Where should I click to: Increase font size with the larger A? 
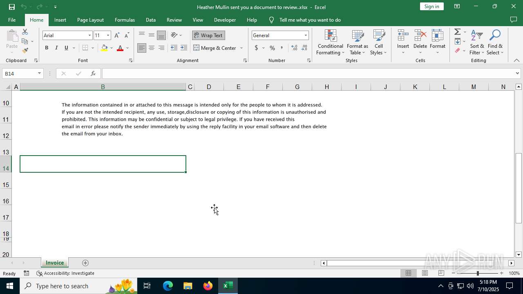click(x=117, y=36)
